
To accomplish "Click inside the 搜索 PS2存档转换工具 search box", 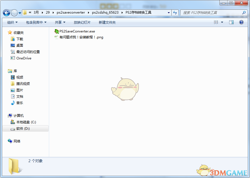I will point(211,12).
